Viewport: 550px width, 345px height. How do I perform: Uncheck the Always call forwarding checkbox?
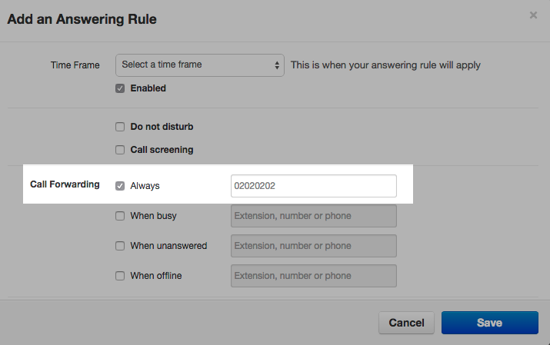pos(120,185)
